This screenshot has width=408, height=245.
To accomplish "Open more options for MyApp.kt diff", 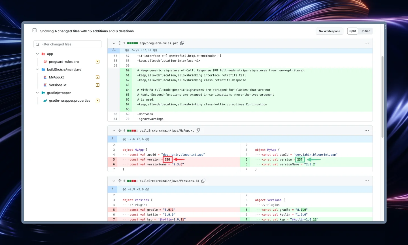I will tap(367, 131).
